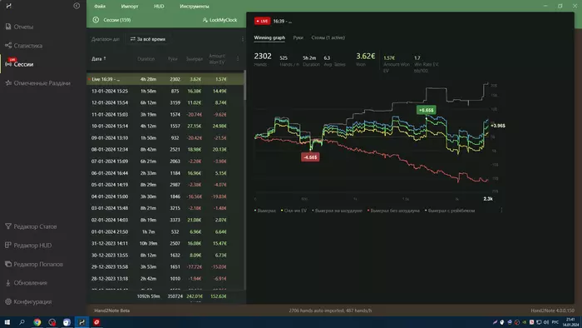Select session 12-01-2024 15:54
582x328 pixels.
165,102
